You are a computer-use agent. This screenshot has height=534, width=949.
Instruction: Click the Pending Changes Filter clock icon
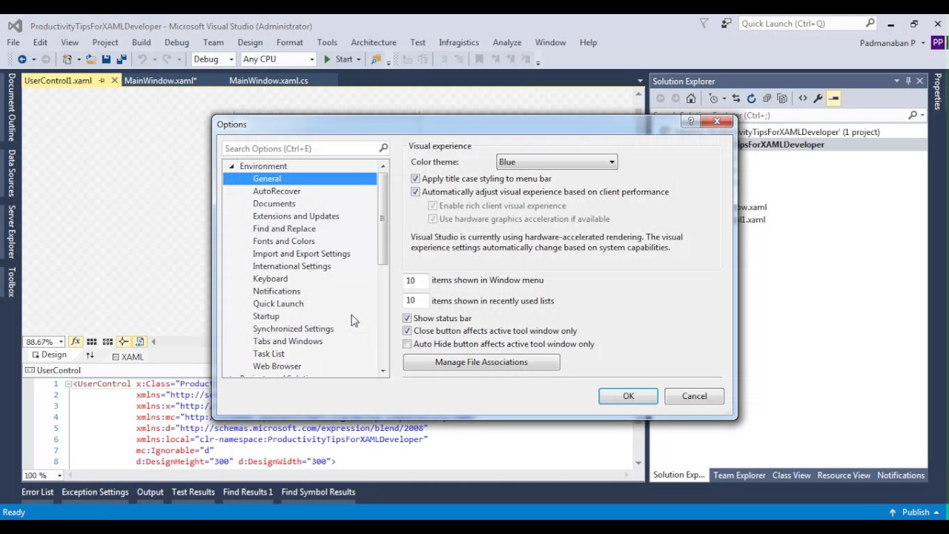713,98
